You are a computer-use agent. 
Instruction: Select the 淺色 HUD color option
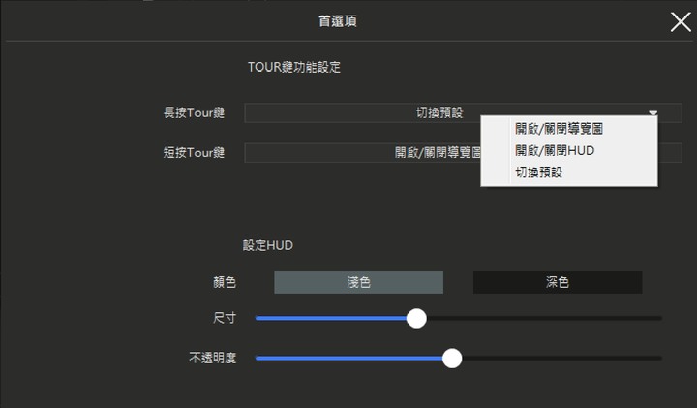[x=359, y=282]
